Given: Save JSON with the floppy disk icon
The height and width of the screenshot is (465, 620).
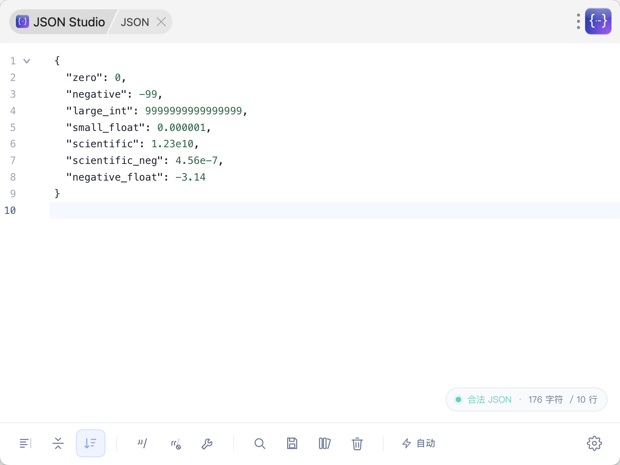Looking at the screenshot, I should 292,443.
